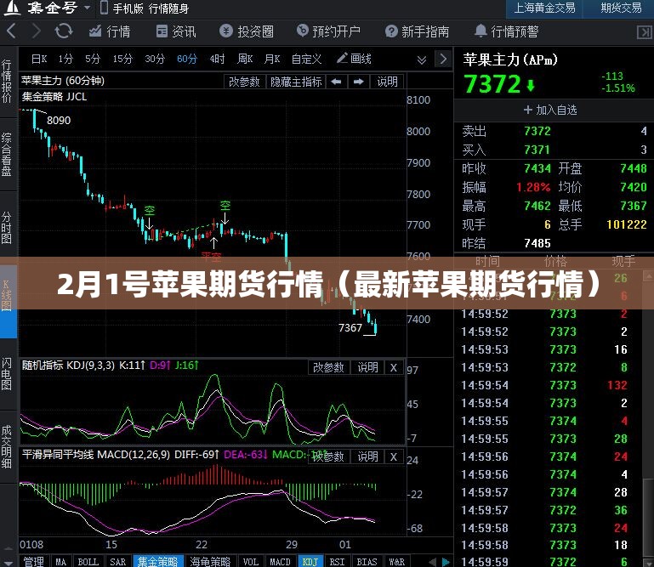Click 隐藏主指标 to hide main indicator
654x567 pixels.
coord(296,82)
